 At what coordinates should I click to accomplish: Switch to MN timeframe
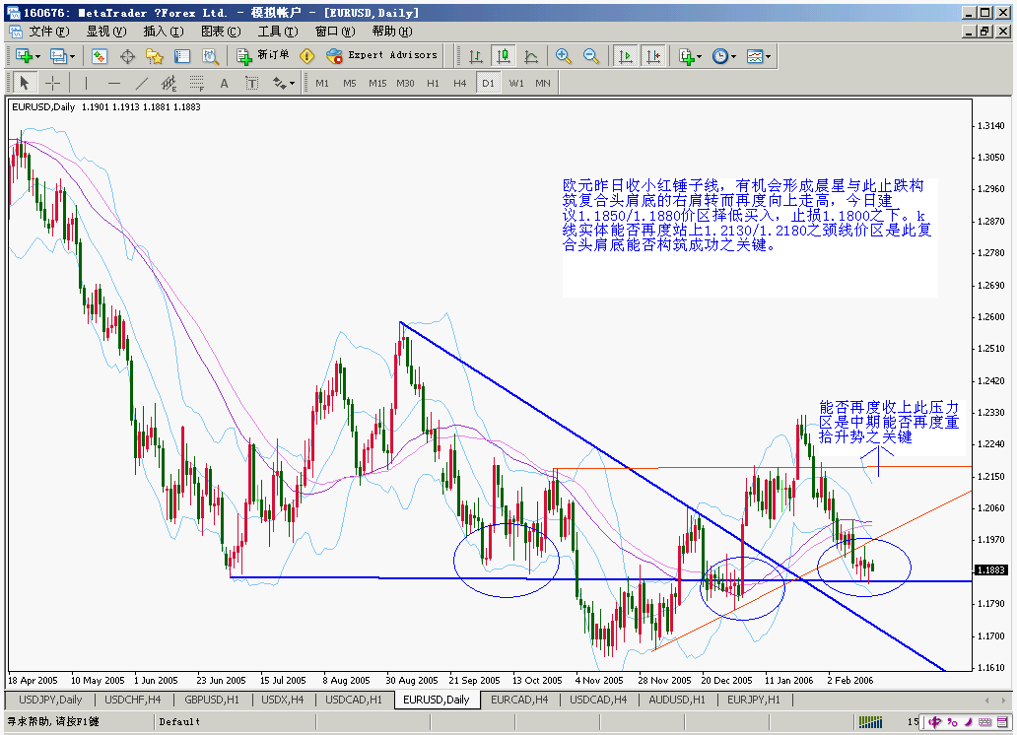point(543,83)
